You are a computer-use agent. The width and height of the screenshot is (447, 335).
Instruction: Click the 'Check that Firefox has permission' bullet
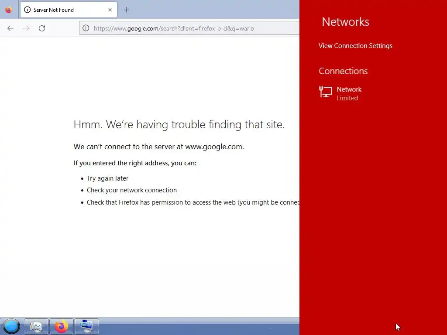(193, 202)
